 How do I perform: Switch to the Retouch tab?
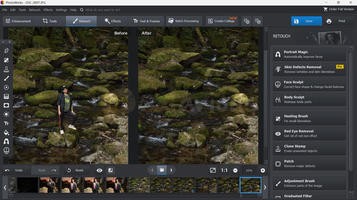[x=81, y=21]
